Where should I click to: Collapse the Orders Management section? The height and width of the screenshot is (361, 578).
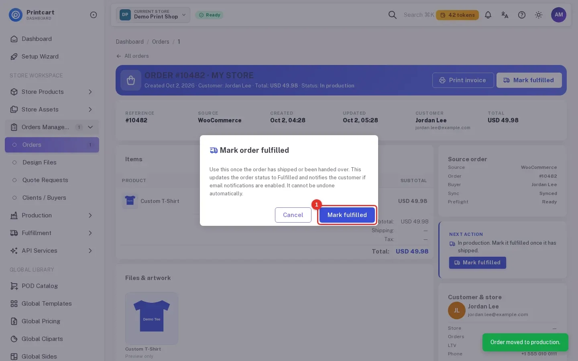pos(52,127)
